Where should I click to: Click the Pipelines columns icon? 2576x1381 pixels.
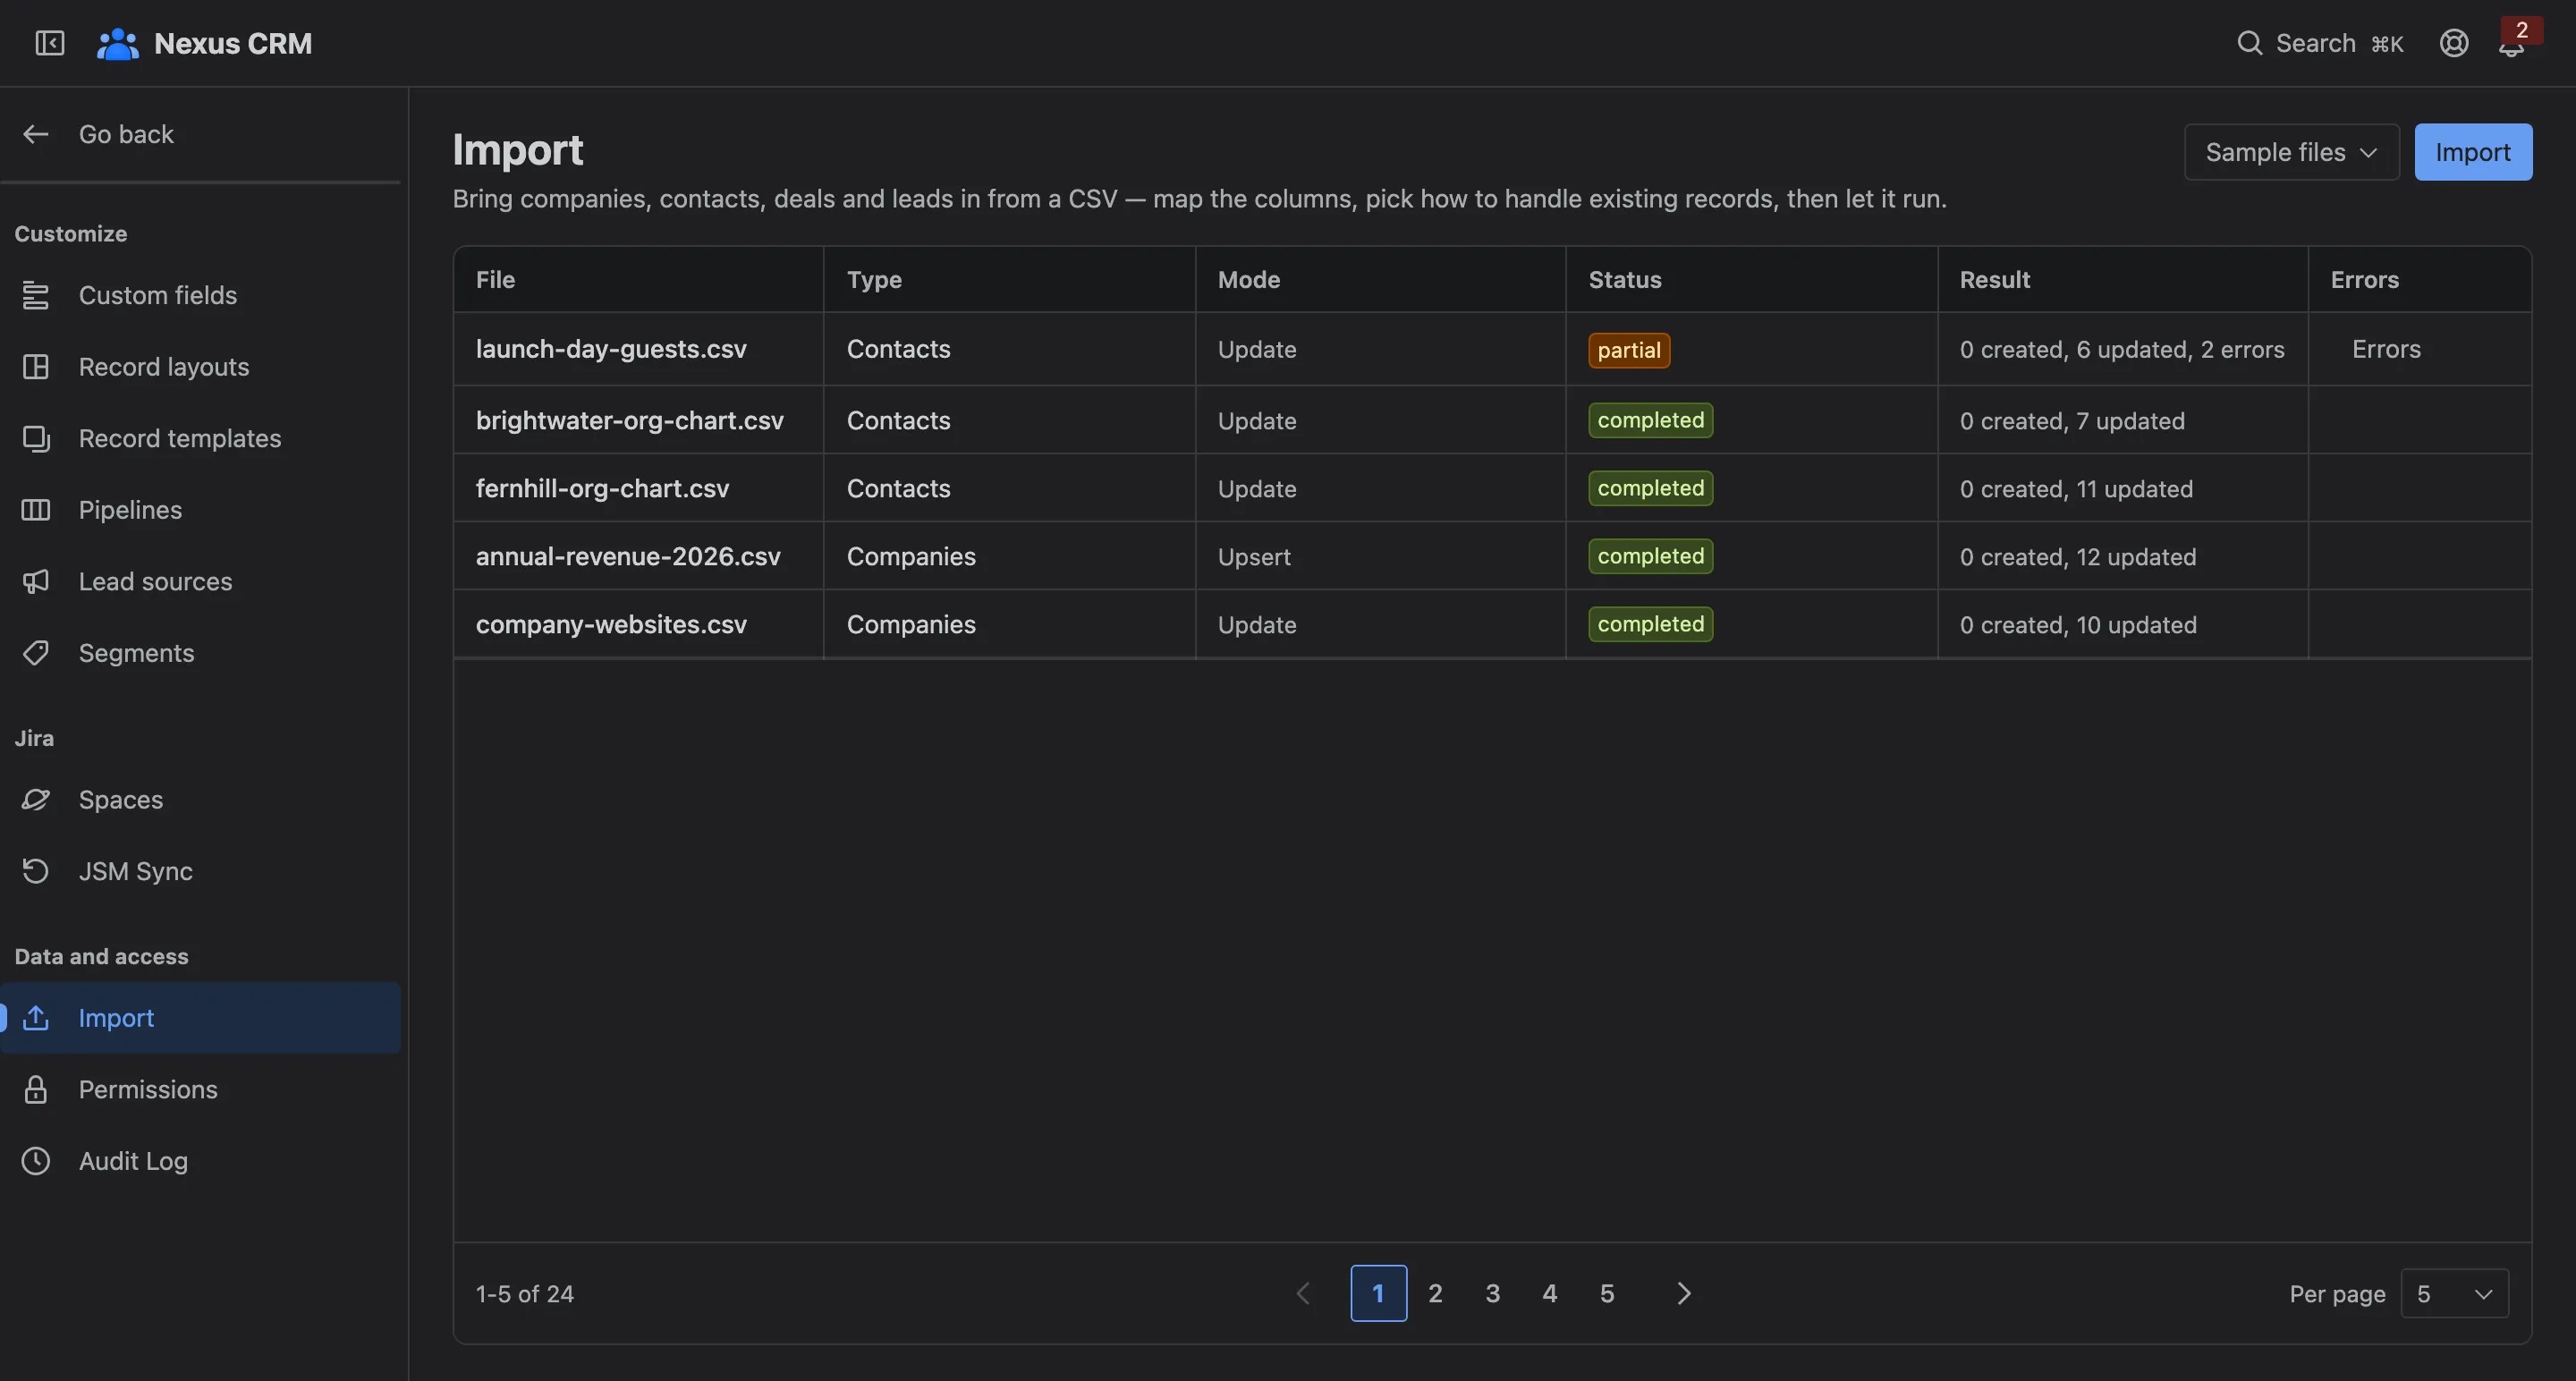click(36, 510)
